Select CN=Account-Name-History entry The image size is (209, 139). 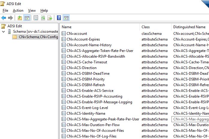(x=89, y=45)
